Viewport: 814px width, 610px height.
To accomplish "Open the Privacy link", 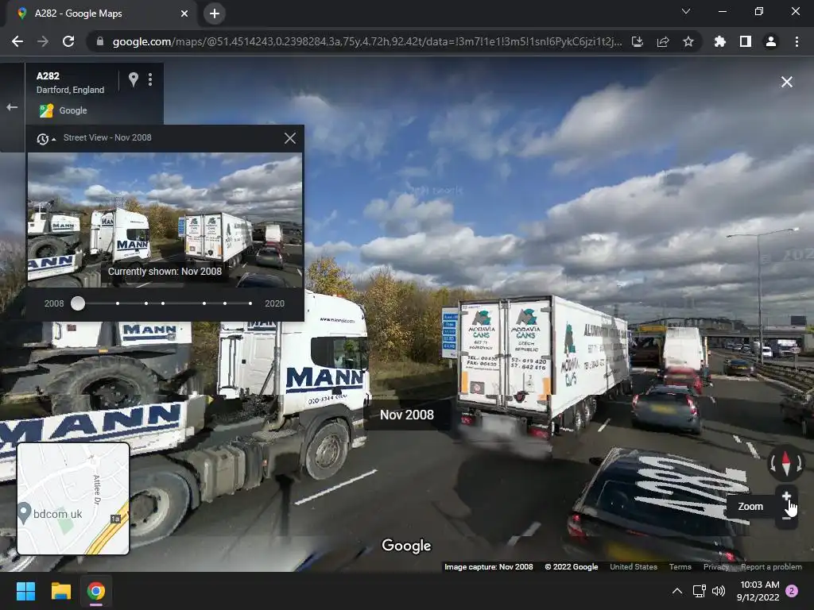I will [716, 567].
